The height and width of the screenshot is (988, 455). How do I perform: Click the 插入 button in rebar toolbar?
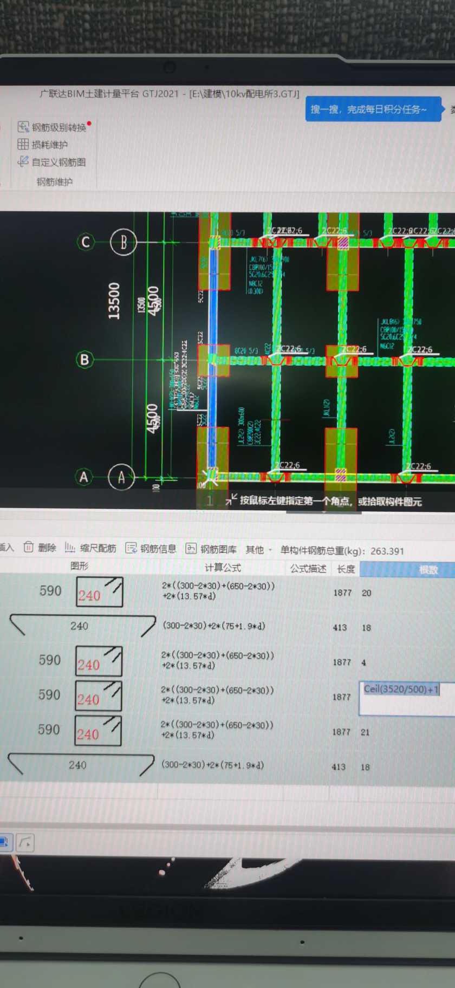pyautogui.click(x=6, y=547)
